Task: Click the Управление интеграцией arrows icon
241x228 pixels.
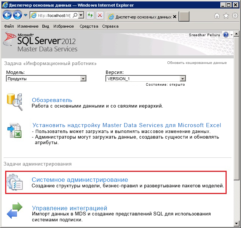Action: (15, 210)
